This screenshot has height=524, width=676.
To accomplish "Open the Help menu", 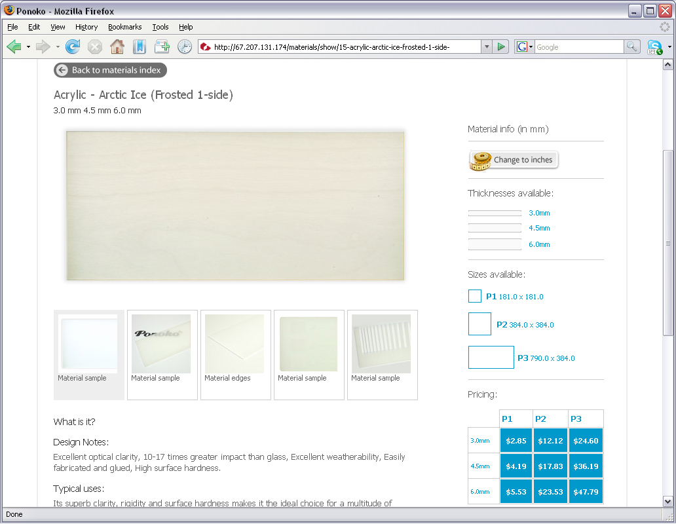I will pyautogui.click(x=186, y=27).
